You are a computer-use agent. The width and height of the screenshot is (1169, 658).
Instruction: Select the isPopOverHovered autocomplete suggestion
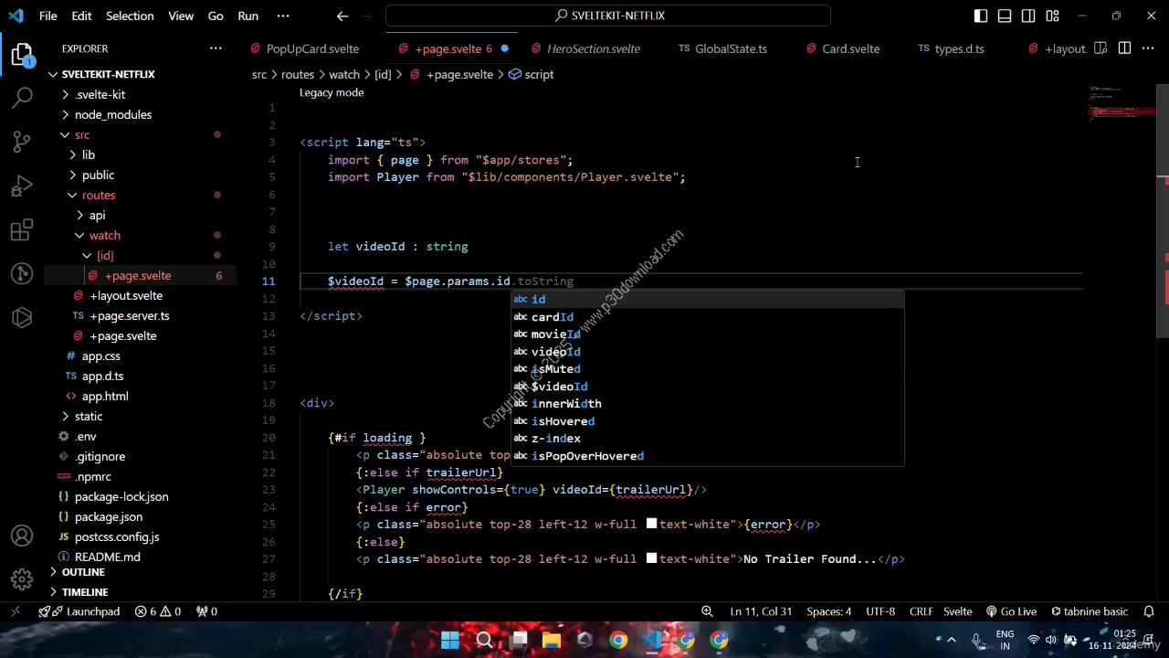(x=707, y=456)
